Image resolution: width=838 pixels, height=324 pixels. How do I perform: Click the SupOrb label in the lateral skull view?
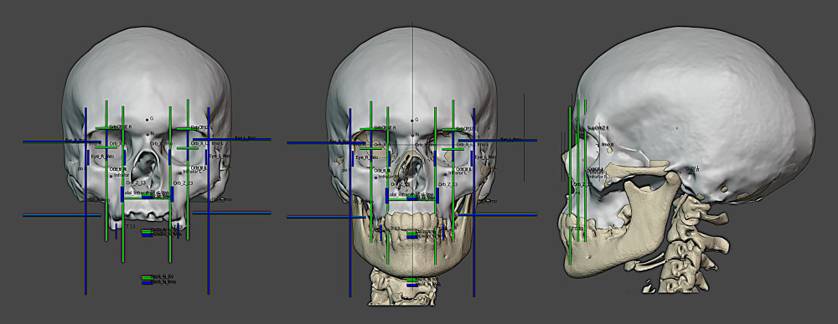pos(598,128)
